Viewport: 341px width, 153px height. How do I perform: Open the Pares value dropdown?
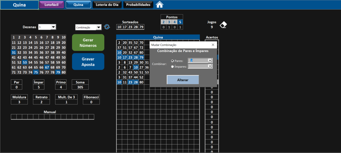(x=210, y=61)
